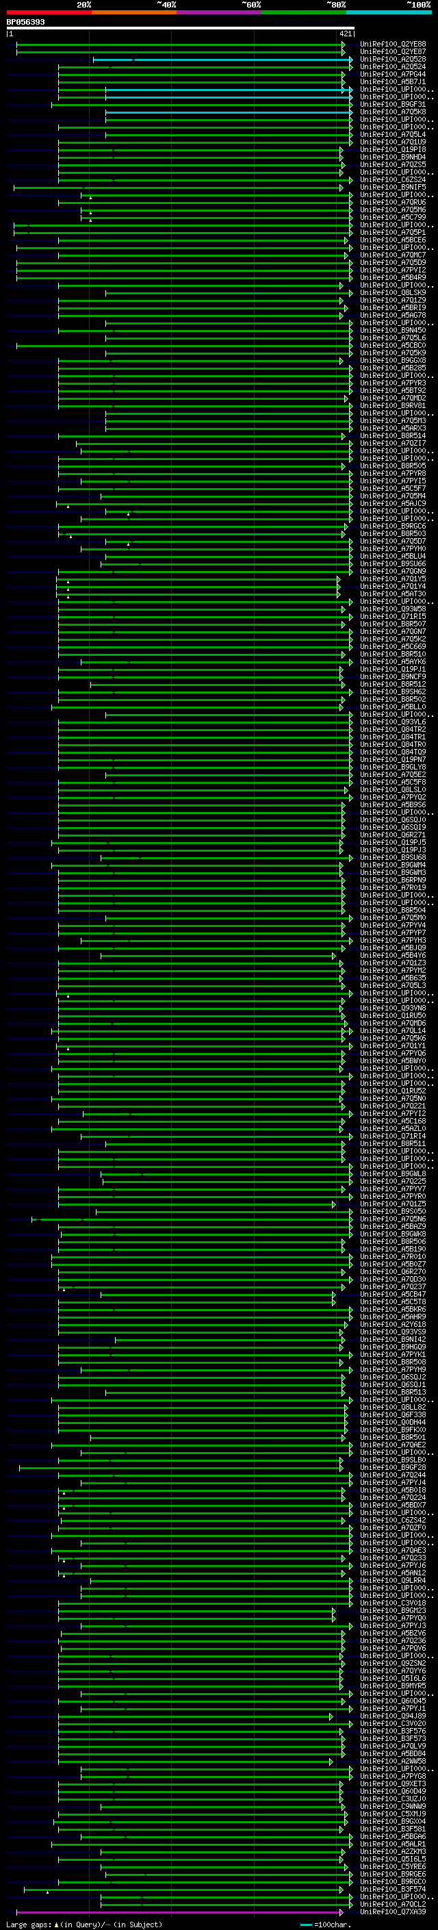Click the UniRef100_Q6SQJ0 label
This screenshot has width=438, height=1930.
point(393,820)
